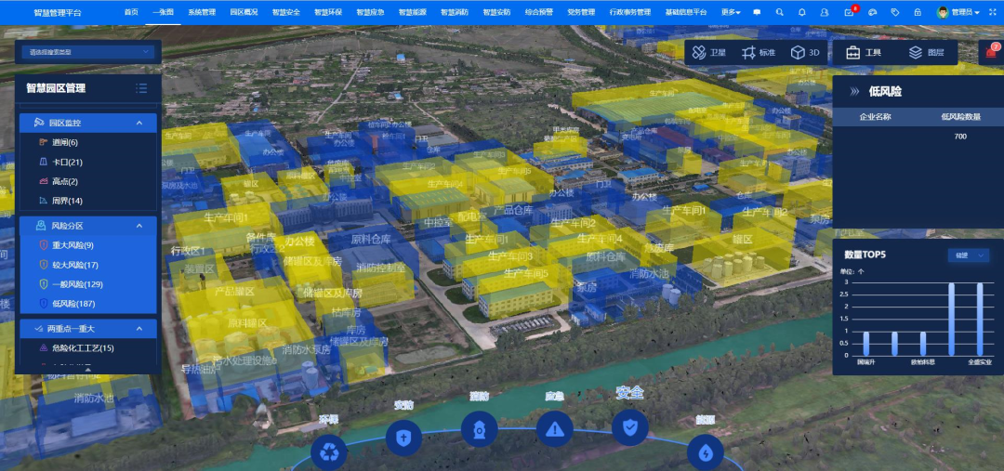
Task: Click the notification bell icon
Action: 802,12
